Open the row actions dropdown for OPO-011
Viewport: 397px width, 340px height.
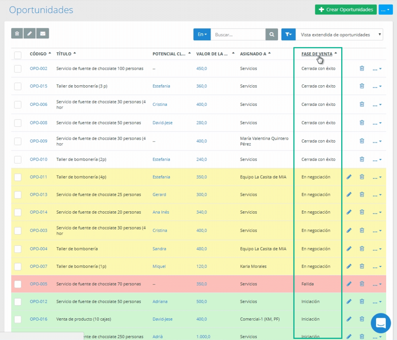[x=377, y=178]
